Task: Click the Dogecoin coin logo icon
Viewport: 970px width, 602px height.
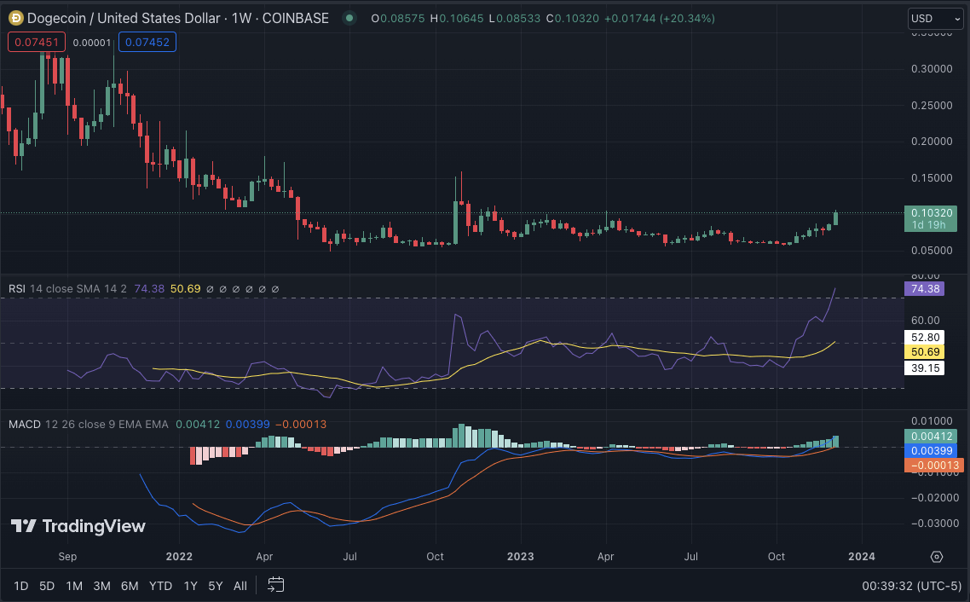Action: (x=14, y=18)
